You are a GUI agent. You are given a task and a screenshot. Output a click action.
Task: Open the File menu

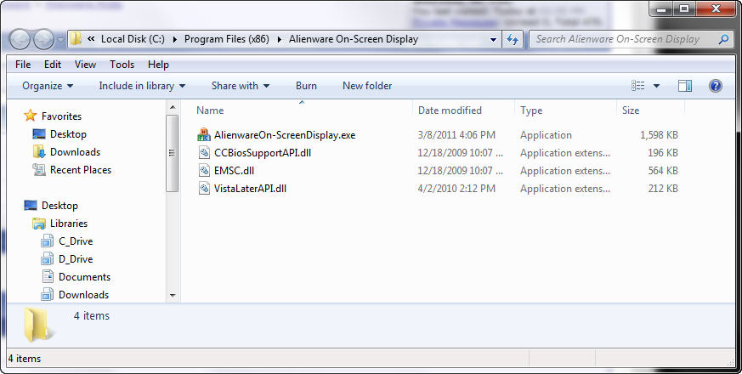pyautogui.click(x=23, y=65)
